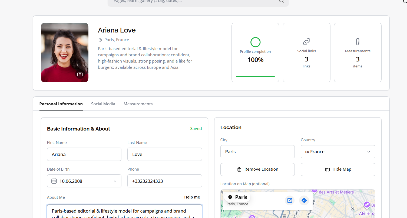Click the About Me text area

point(124,211)
